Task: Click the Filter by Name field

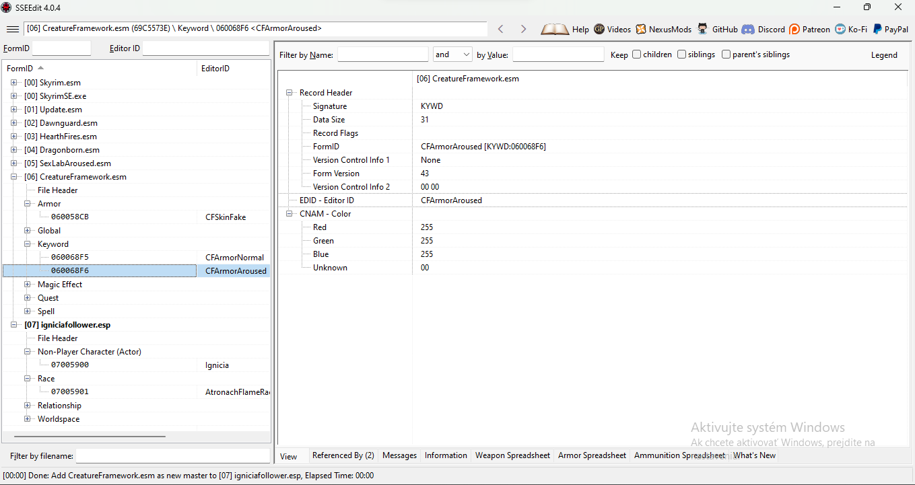Action: coord(383,54)
